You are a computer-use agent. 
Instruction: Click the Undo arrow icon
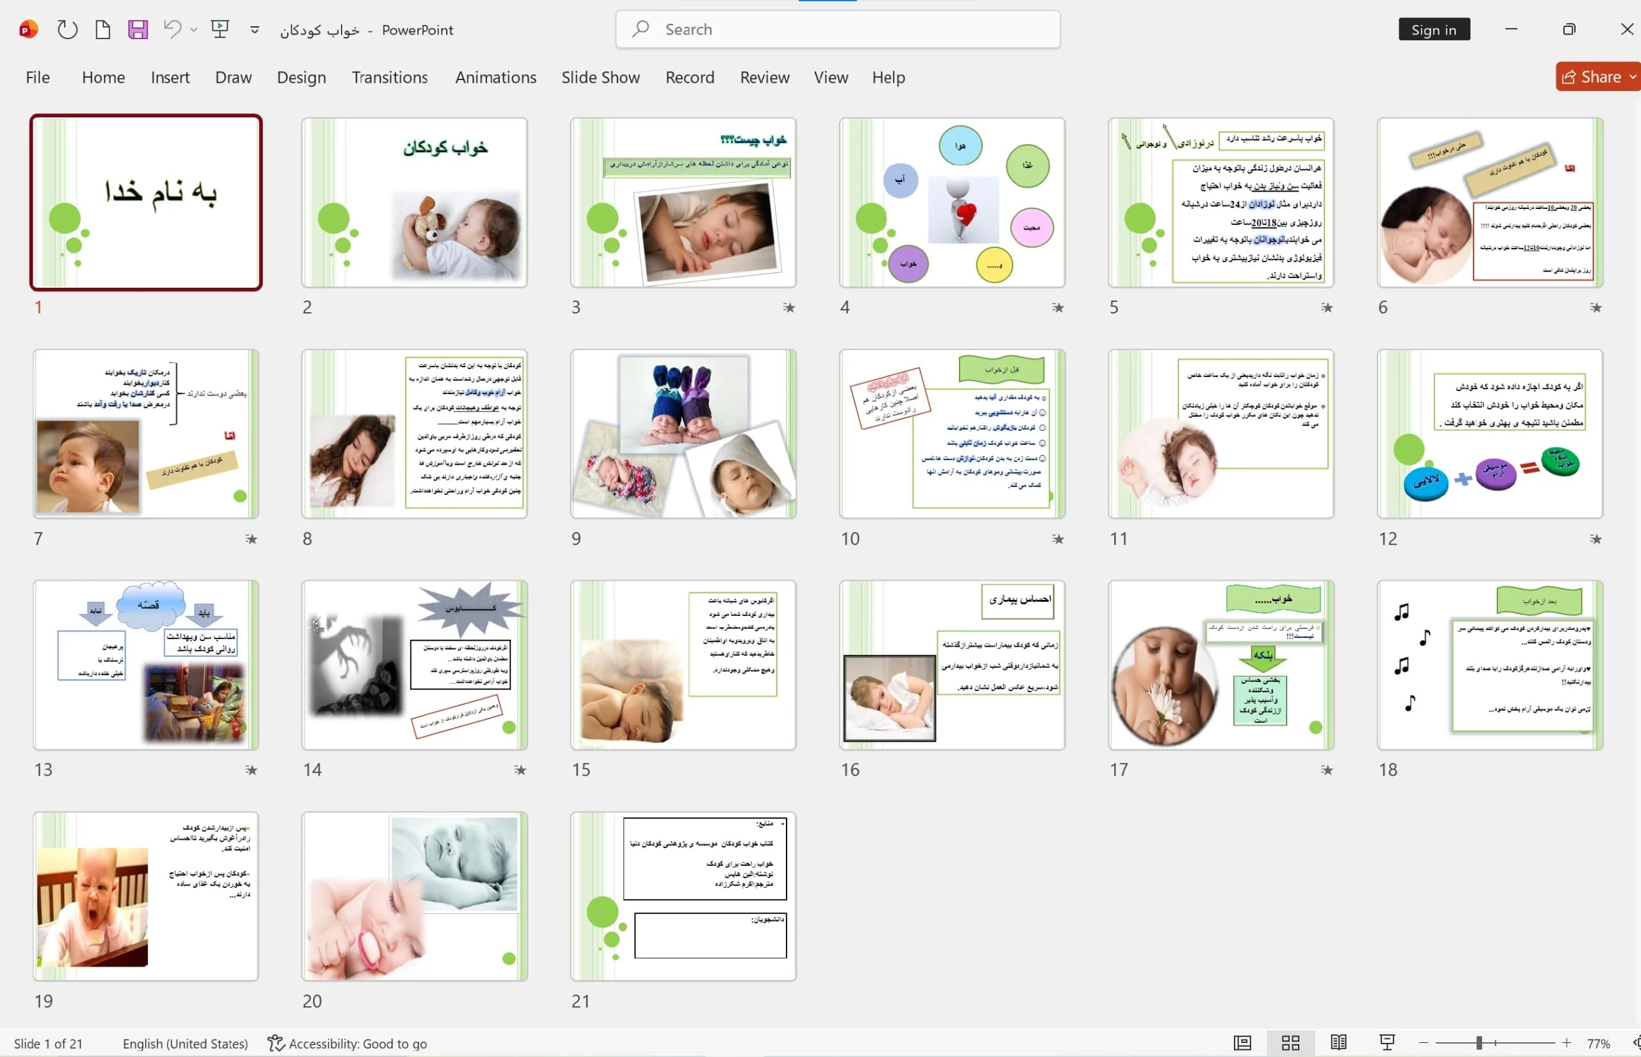(x=172, y=29)
